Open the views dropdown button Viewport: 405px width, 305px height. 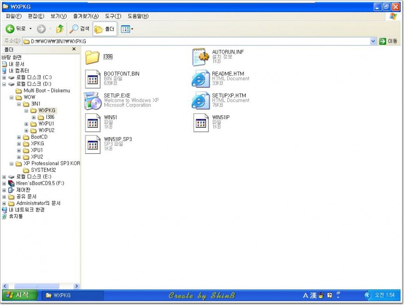(x=127, y=29)
